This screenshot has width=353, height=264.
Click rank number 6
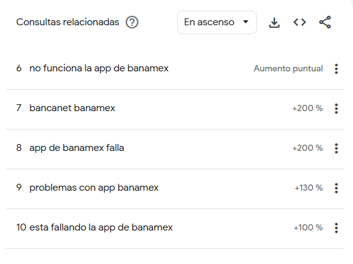click(x=19, y=68)
